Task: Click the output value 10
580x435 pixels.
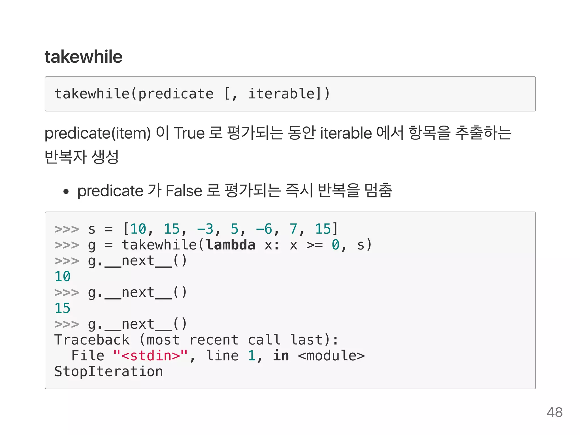Action: 62,276
